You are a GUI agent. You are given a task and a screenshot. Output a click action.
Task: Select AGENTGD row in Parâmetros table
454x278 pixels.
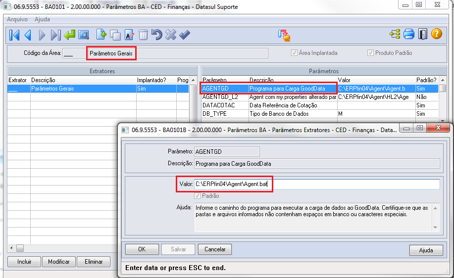[x=320, y=89]
